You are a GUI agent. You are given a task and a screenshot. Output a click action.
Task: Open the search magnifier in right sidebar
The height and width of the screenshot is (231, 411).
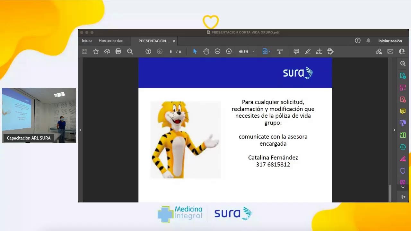(x=403, y=64)
